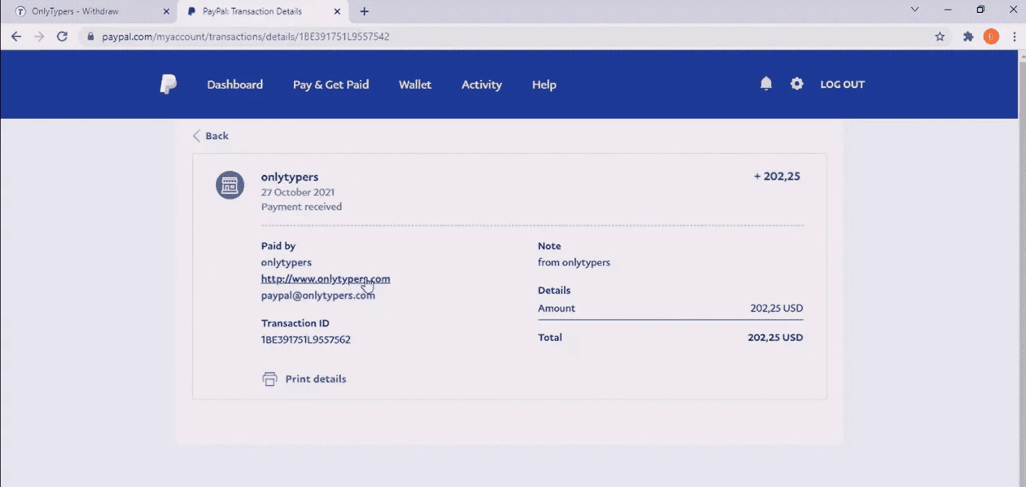This screenshot has height=487, width=1026.
Task: Click the LOG OUT button
Action: coord(842,85)
